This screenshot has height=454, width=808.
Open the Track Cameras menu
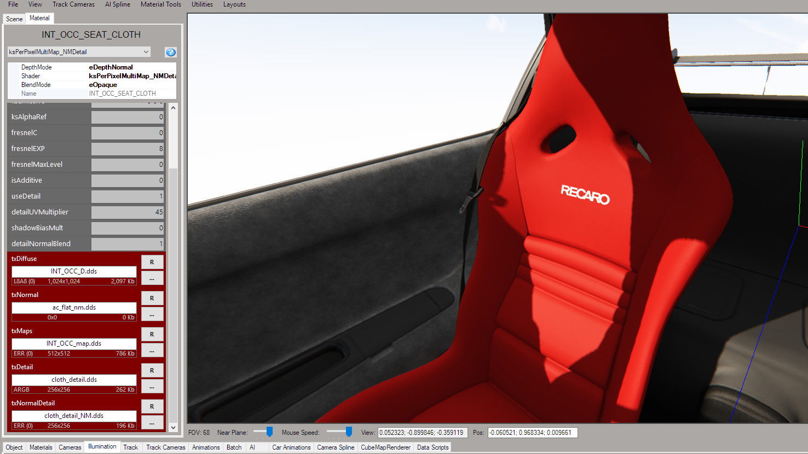click(73, 4)
